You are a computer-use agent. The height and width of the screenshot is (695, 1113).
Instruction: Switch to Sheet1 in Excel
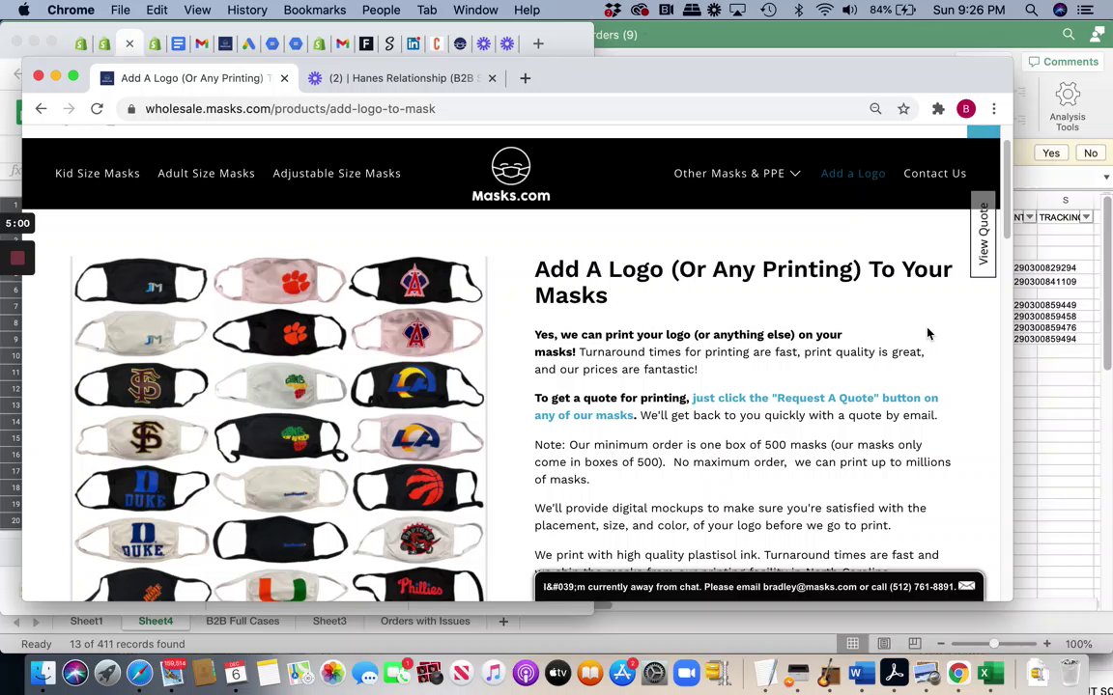[86, 622]
